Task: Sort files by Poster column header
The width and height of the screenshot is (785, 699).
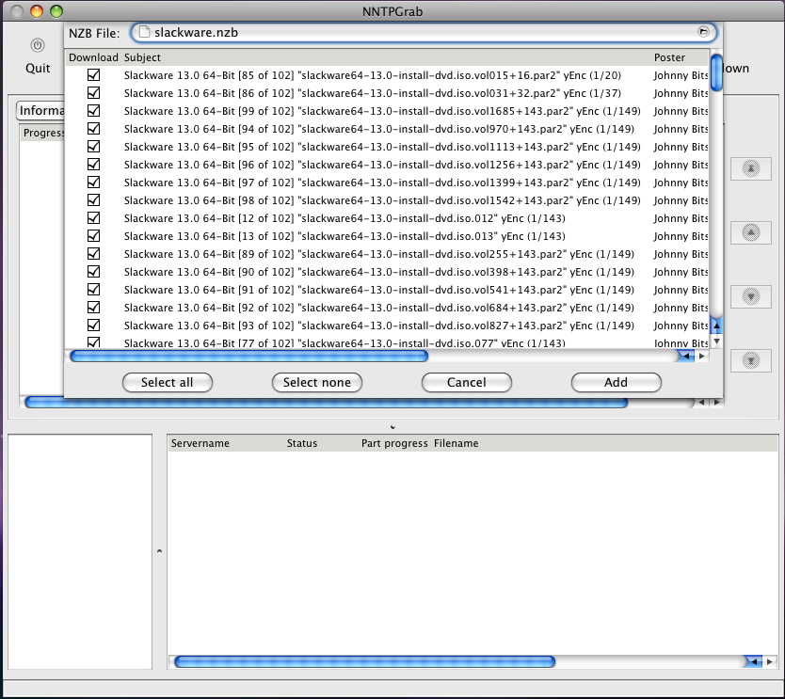Action: (x=669, y=57)
